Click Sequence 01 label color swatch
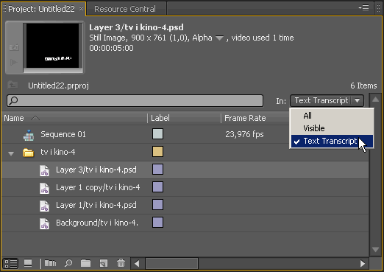This screenshot has width=384, height=272. (157, 134)
